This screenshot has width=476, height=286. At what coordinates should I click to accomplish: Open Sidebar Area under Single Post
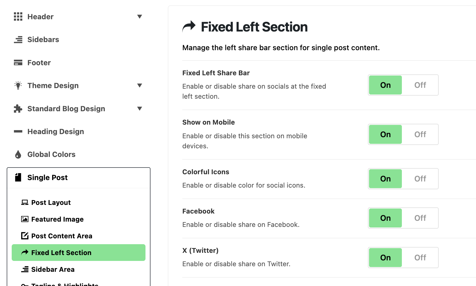pyautogui.click(x=53, y=269)
